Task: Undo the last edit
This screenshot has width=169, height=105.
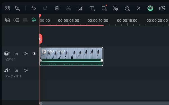Action: click(x=33, y=8)
